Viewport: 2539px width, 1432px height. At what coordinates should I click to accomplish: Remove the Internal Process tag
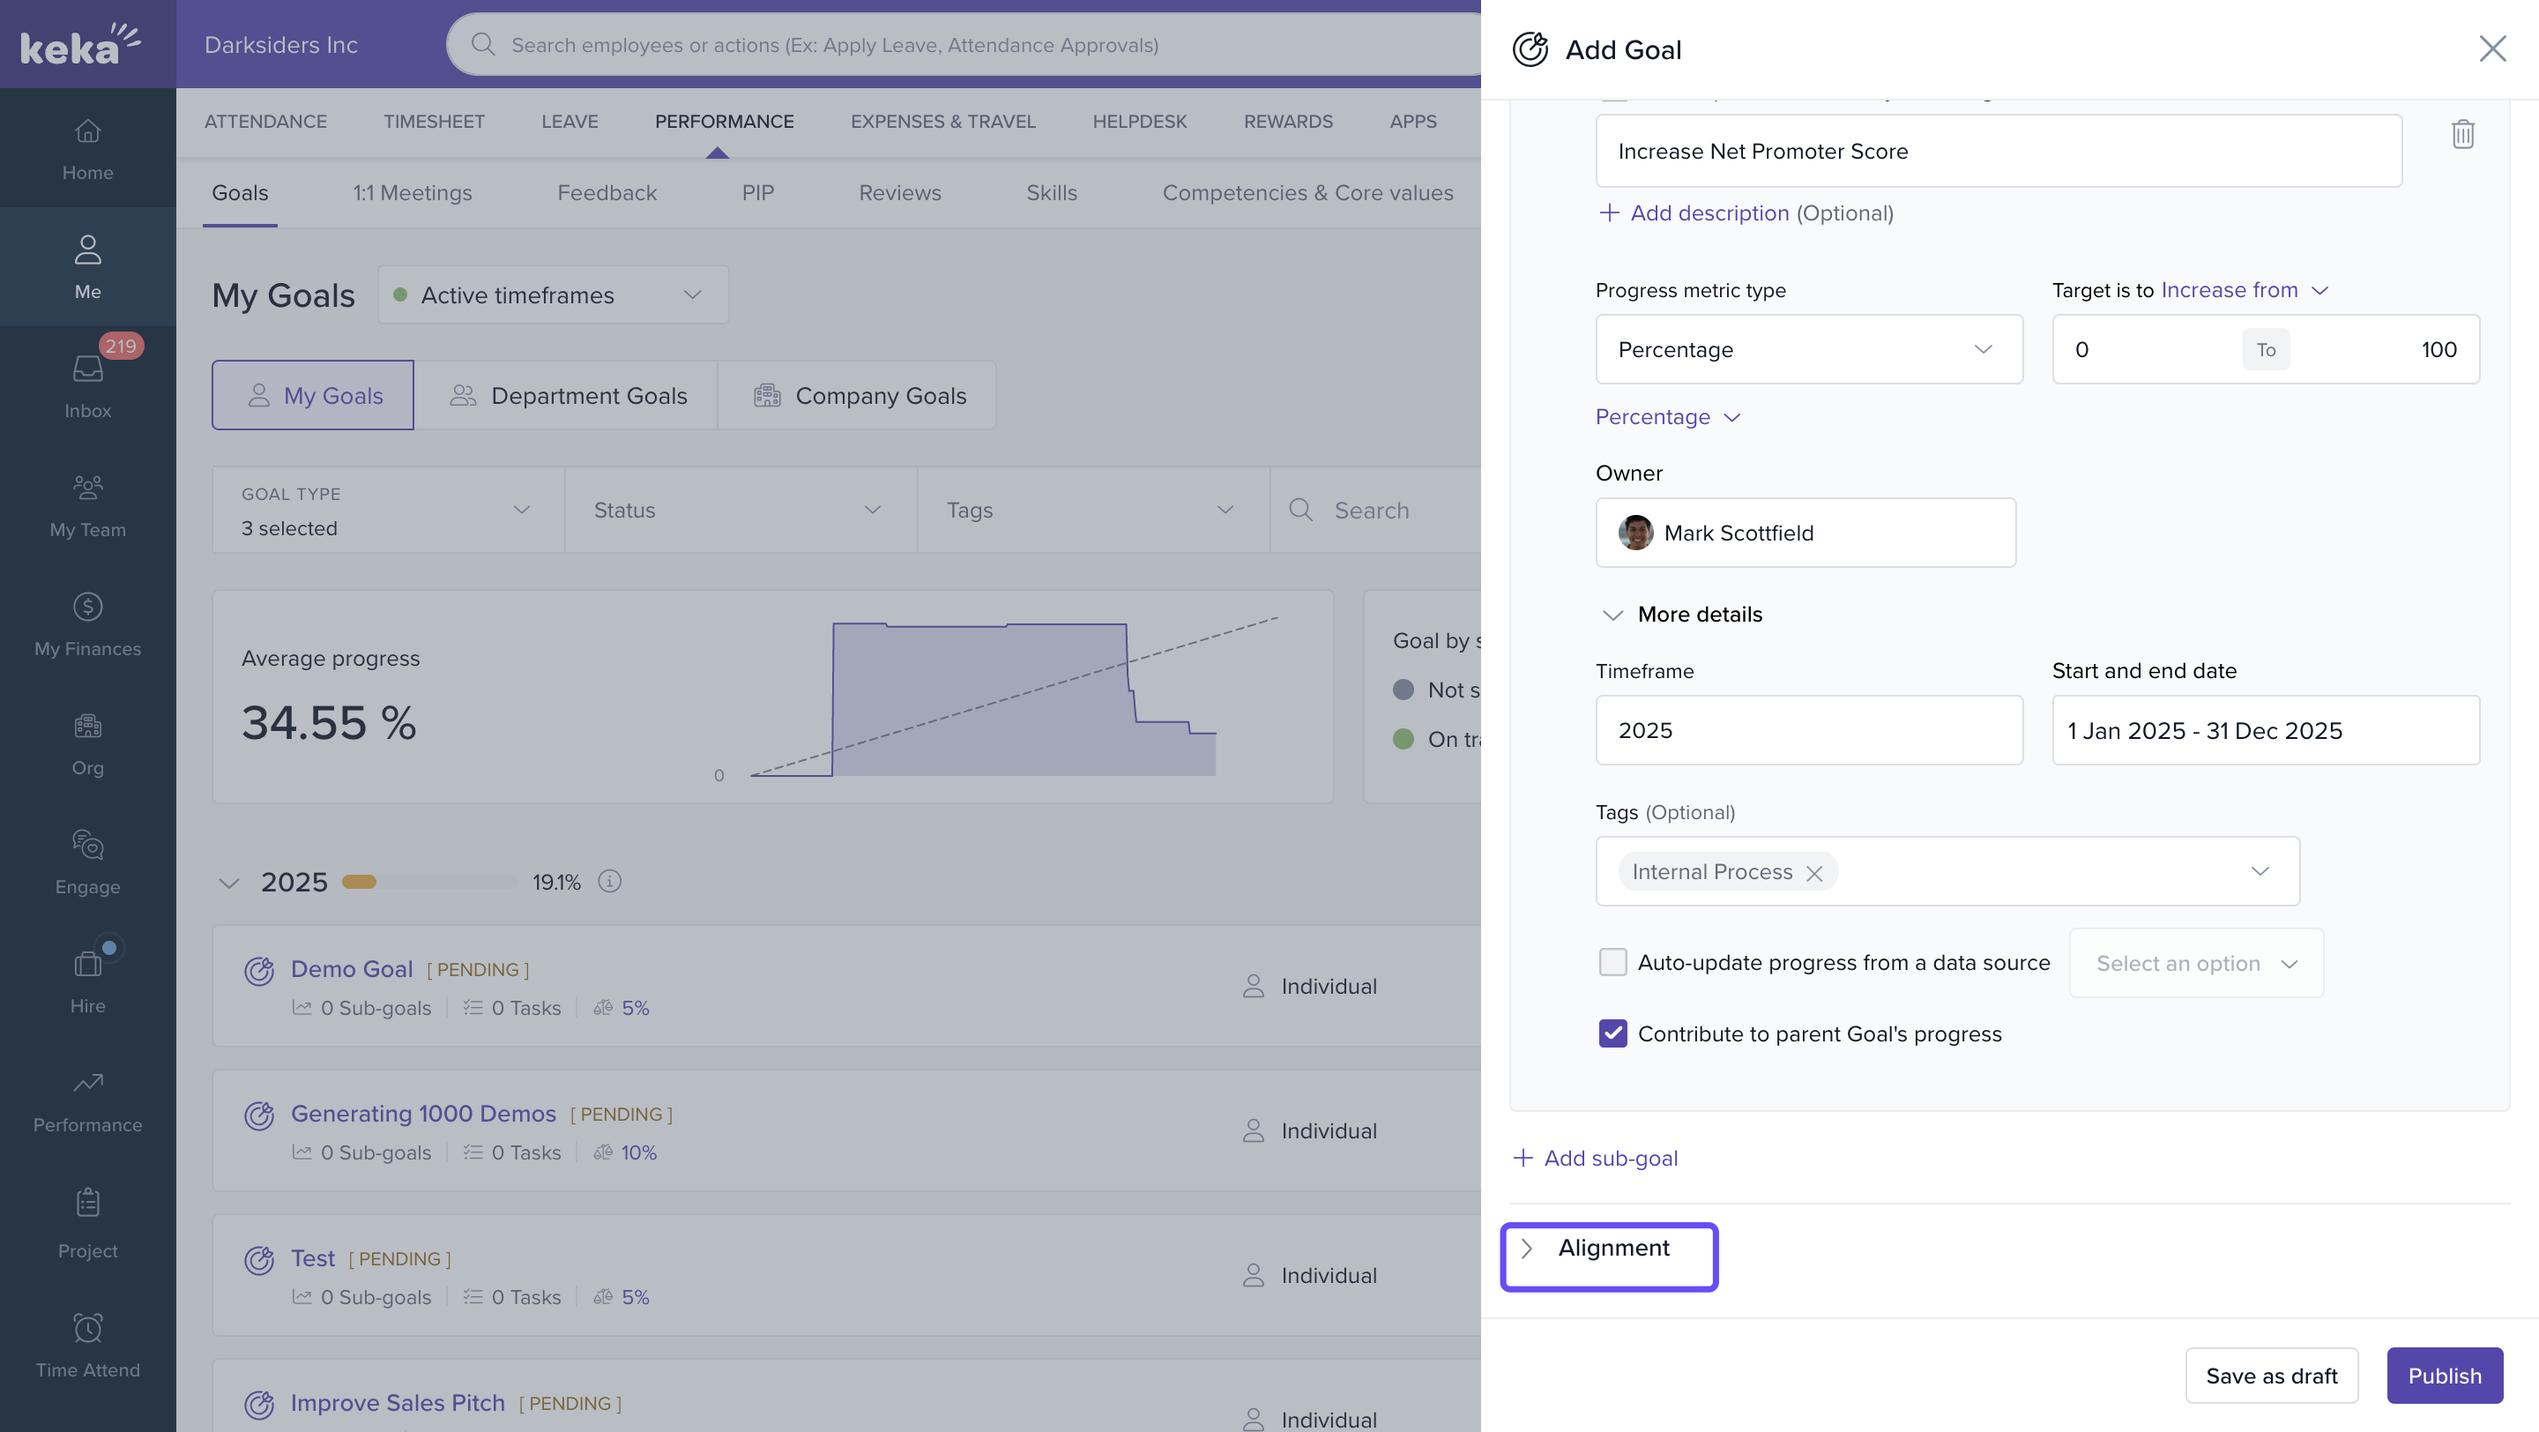click(1813, 872)
